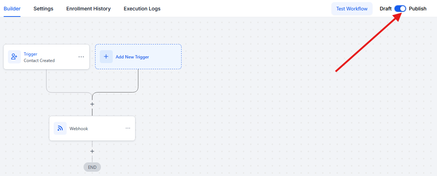View the Execution Logs tab
Viewport: 437px width, 176px height.
tap(142, 9)
